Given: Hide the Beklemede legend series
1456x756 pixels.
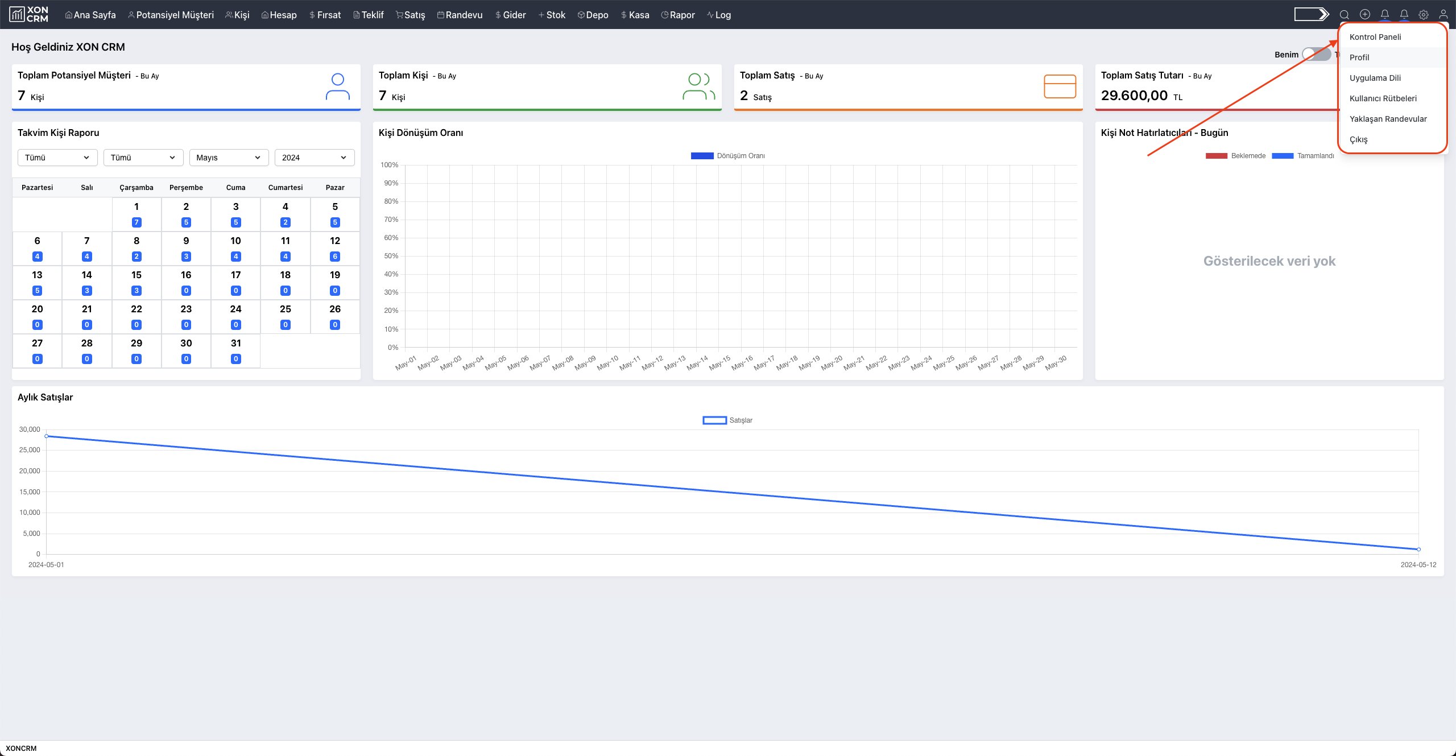Looking at the screenshot, I should click(x=1217, y=156).
